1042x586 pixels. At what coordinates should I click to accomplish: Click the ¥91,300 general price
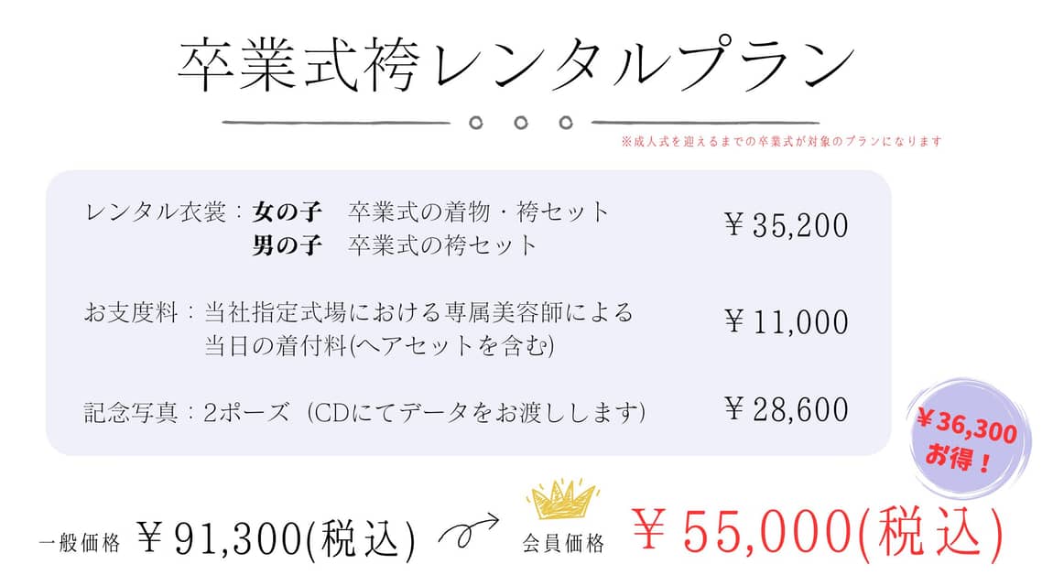click(277, 538)
